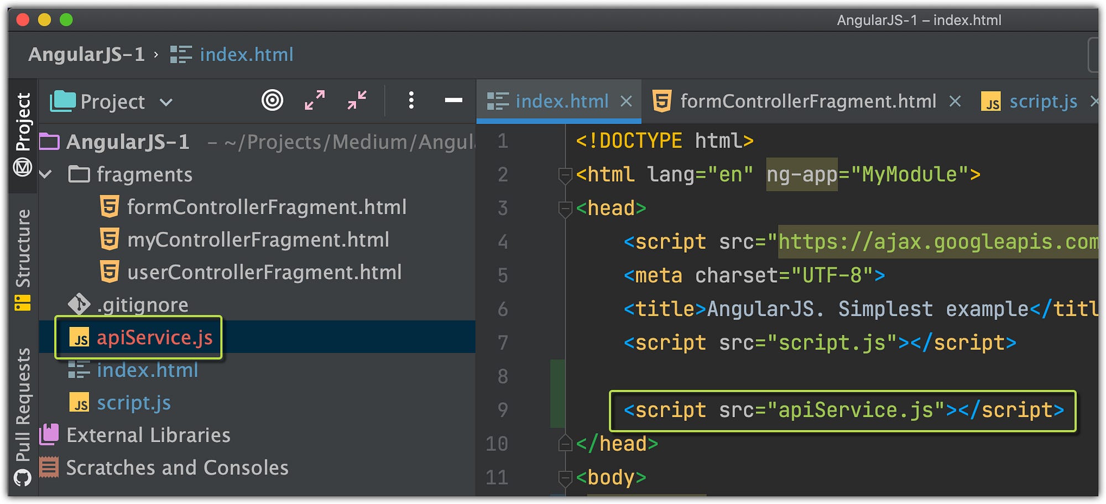Expand all items in Project panel
Image resolution: width=1106 pixels, height=504 pixels.
315,100
